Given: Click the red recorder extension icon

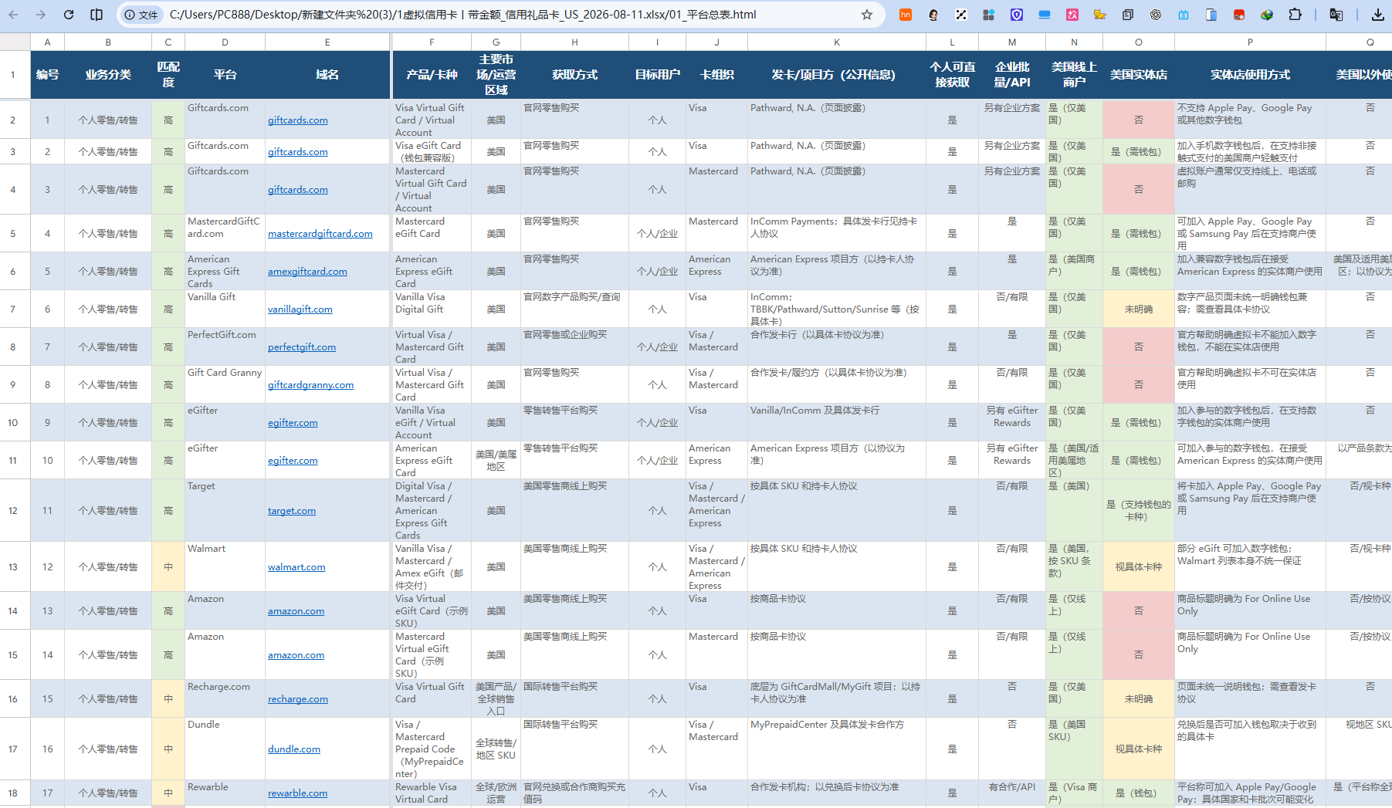Looking at the screenshot, I should (x=1239, y=15).
